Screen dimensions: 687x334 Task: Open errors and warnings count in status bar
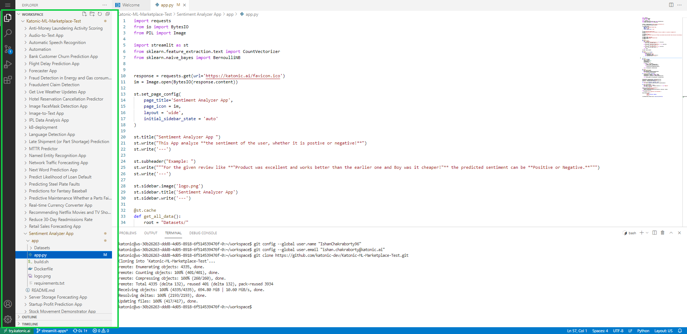pos(101,331)
